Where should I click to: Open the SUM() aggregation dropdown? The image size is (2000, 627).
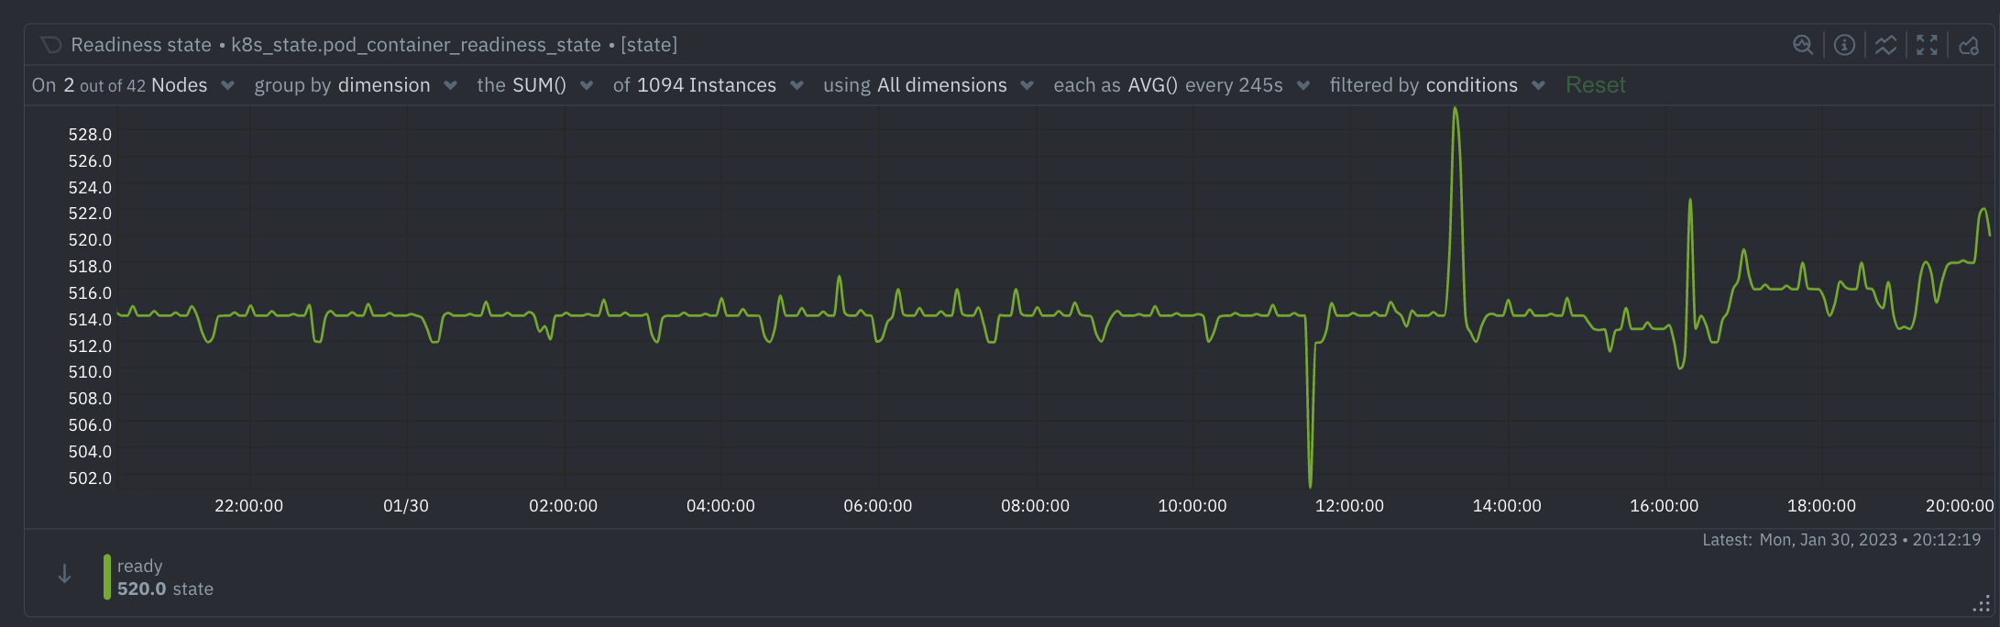point(535,85)
